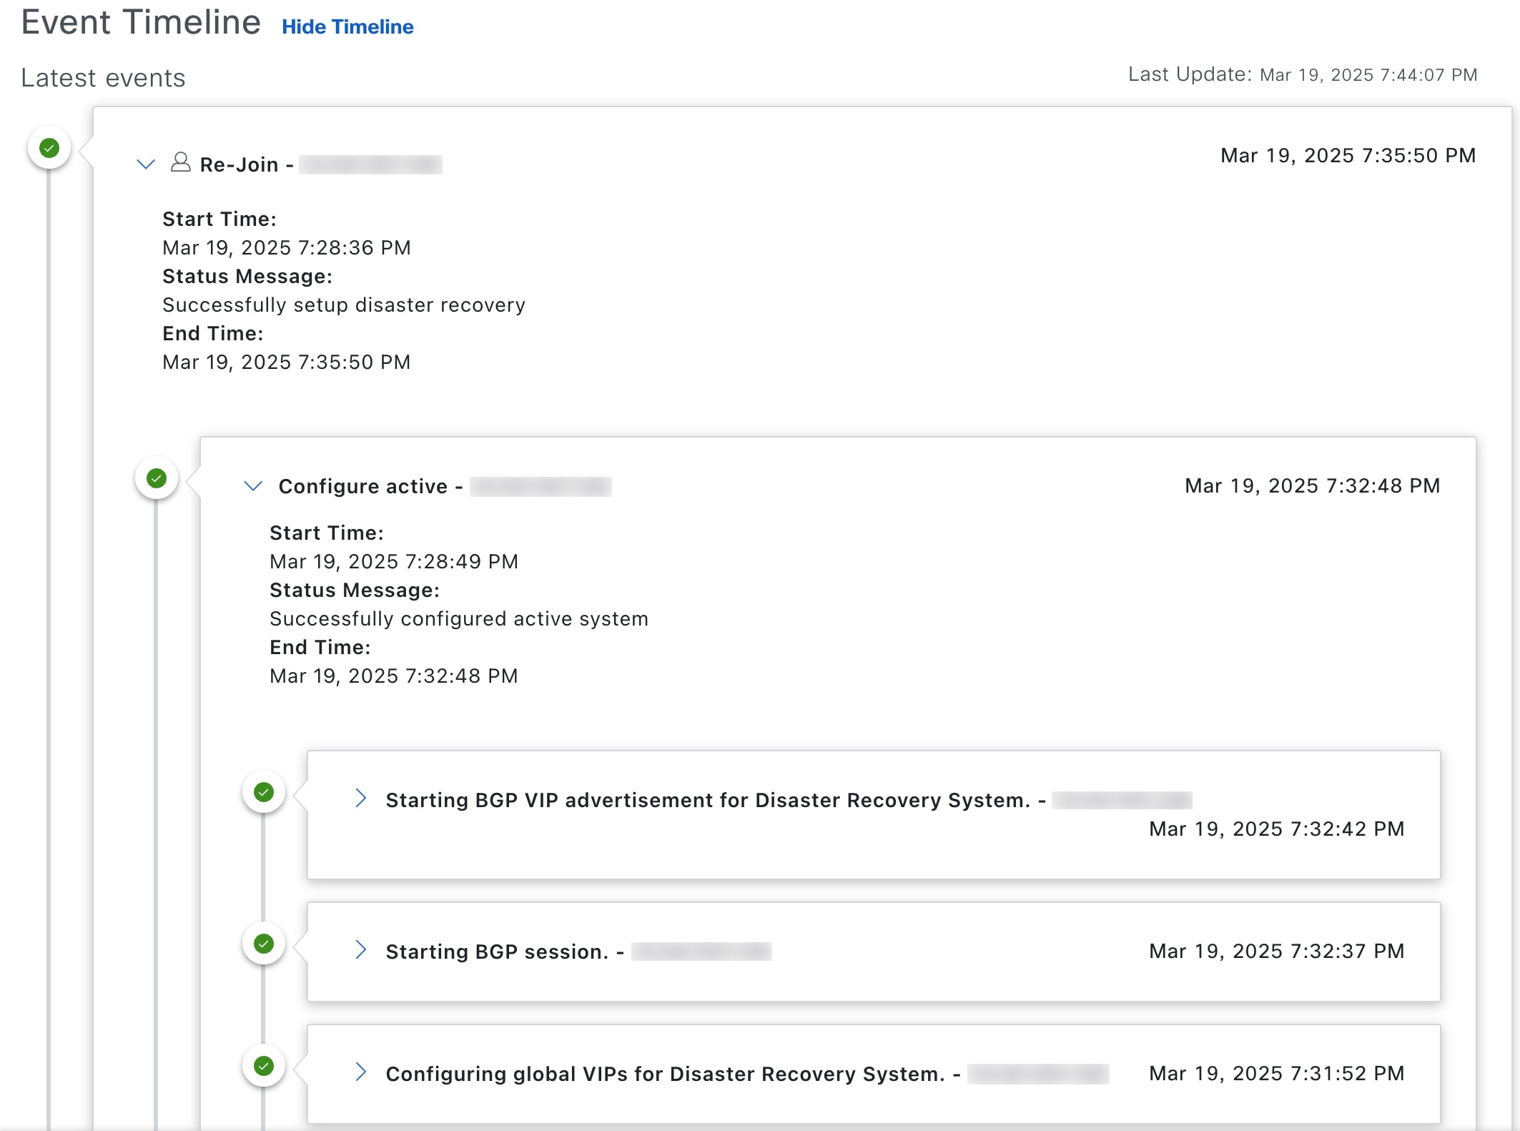
Task: Click Configuring global VIPs event title
Action: [665, 1075]
